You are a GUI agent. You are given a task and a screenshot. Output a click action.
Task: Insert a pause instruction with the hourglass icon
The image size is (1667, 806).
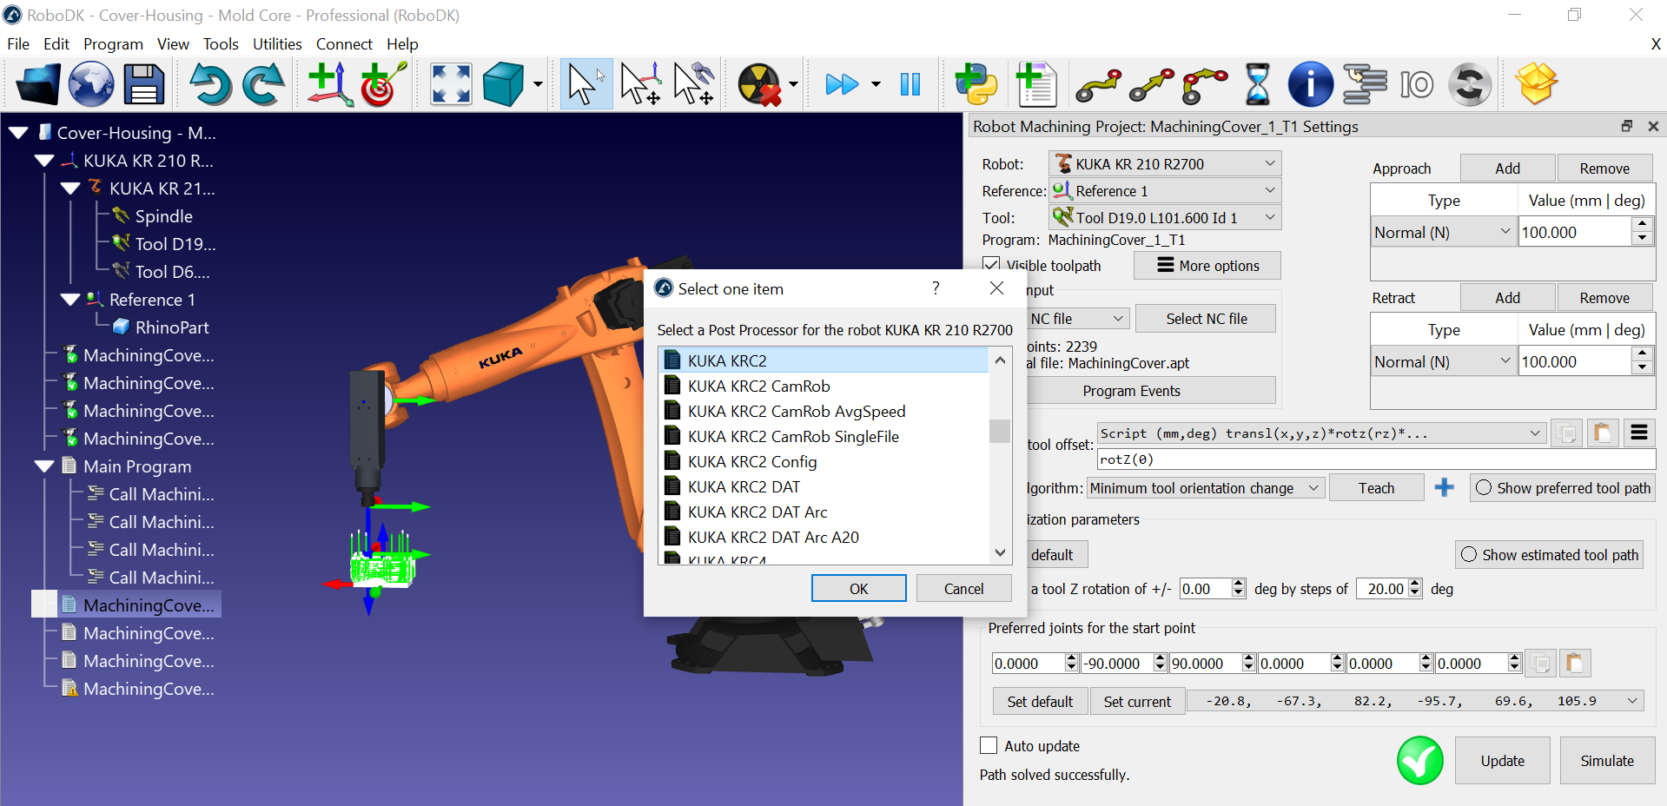pos(1257,84)
